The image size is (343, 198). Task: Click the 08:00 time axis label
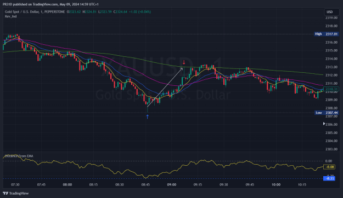click(x=68, y=185)
